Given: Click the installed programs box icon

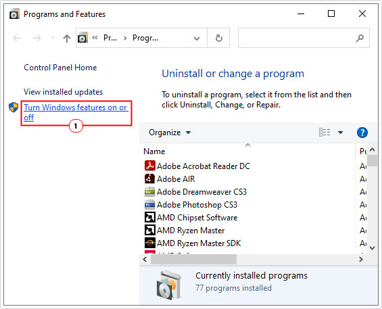Looking at the screenshot, I should pos(168,285).
